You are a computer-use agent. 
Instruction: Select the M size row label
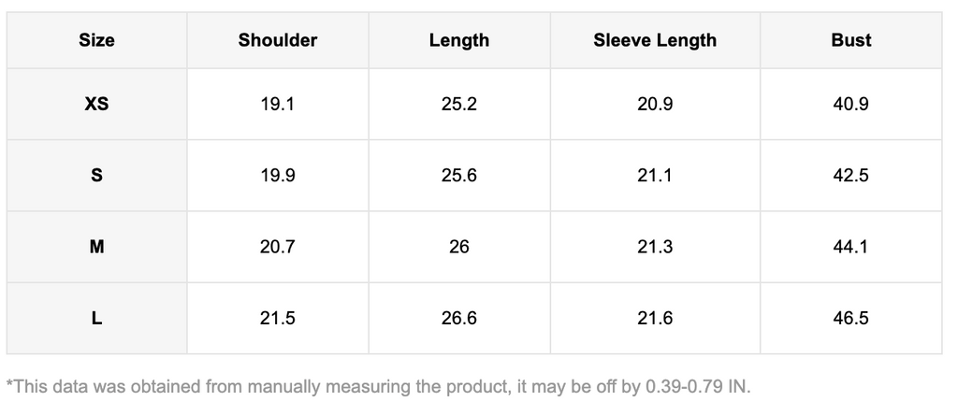coord(96,247)
